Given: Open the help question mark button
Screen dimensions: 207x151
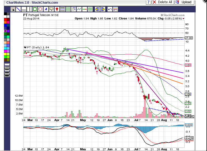Looking at the screenshot, I should pyautogui.click(x=149, y=2).
